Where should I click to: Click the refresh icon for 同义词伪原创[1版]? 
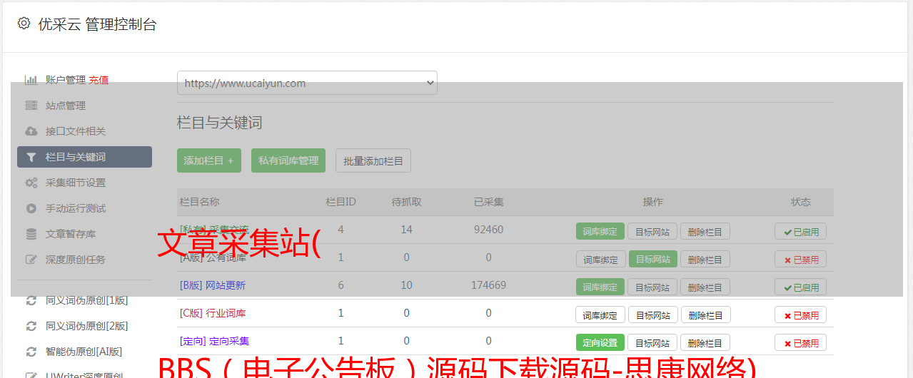pos(31,300)
